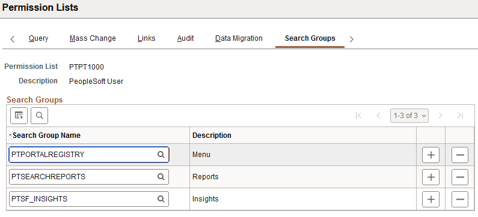Go to next page of grid rows
The width and height of the screenshot is (478, 217).
pos(440,116)
